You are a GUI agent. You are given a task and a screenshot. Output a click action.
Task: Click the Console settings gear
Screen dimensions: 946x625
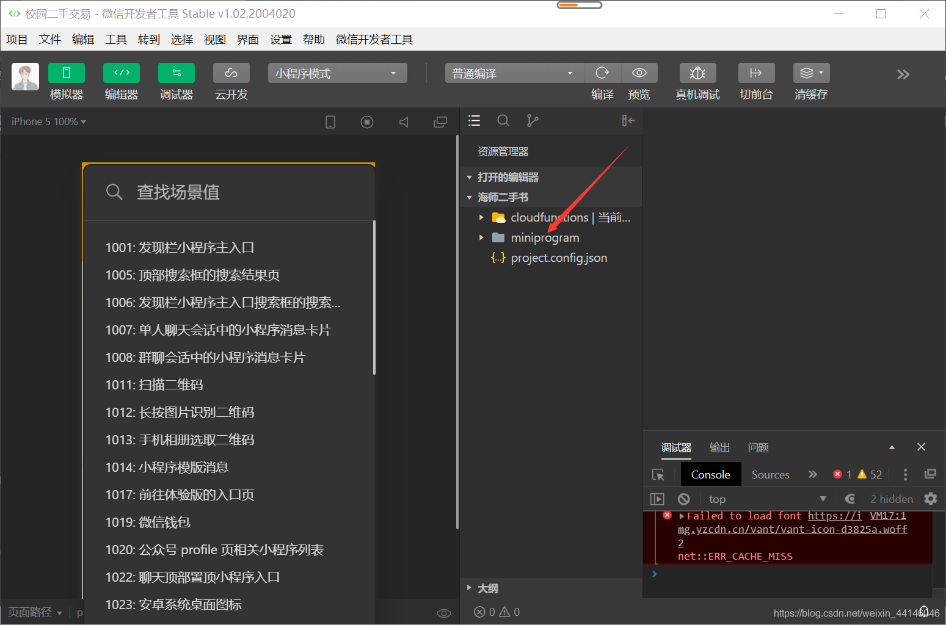930,499
